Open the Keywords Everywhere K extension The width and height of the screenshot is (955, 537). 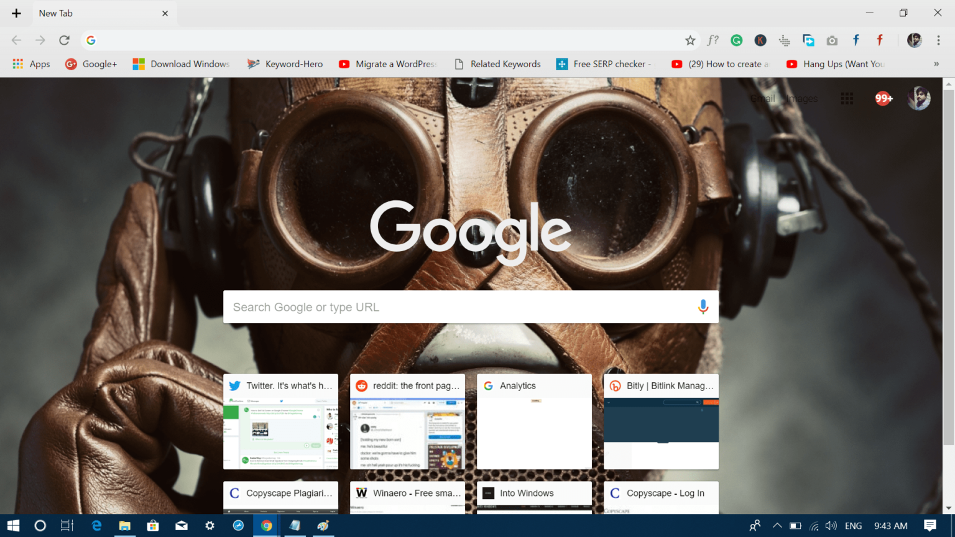[x=760, y=40]
